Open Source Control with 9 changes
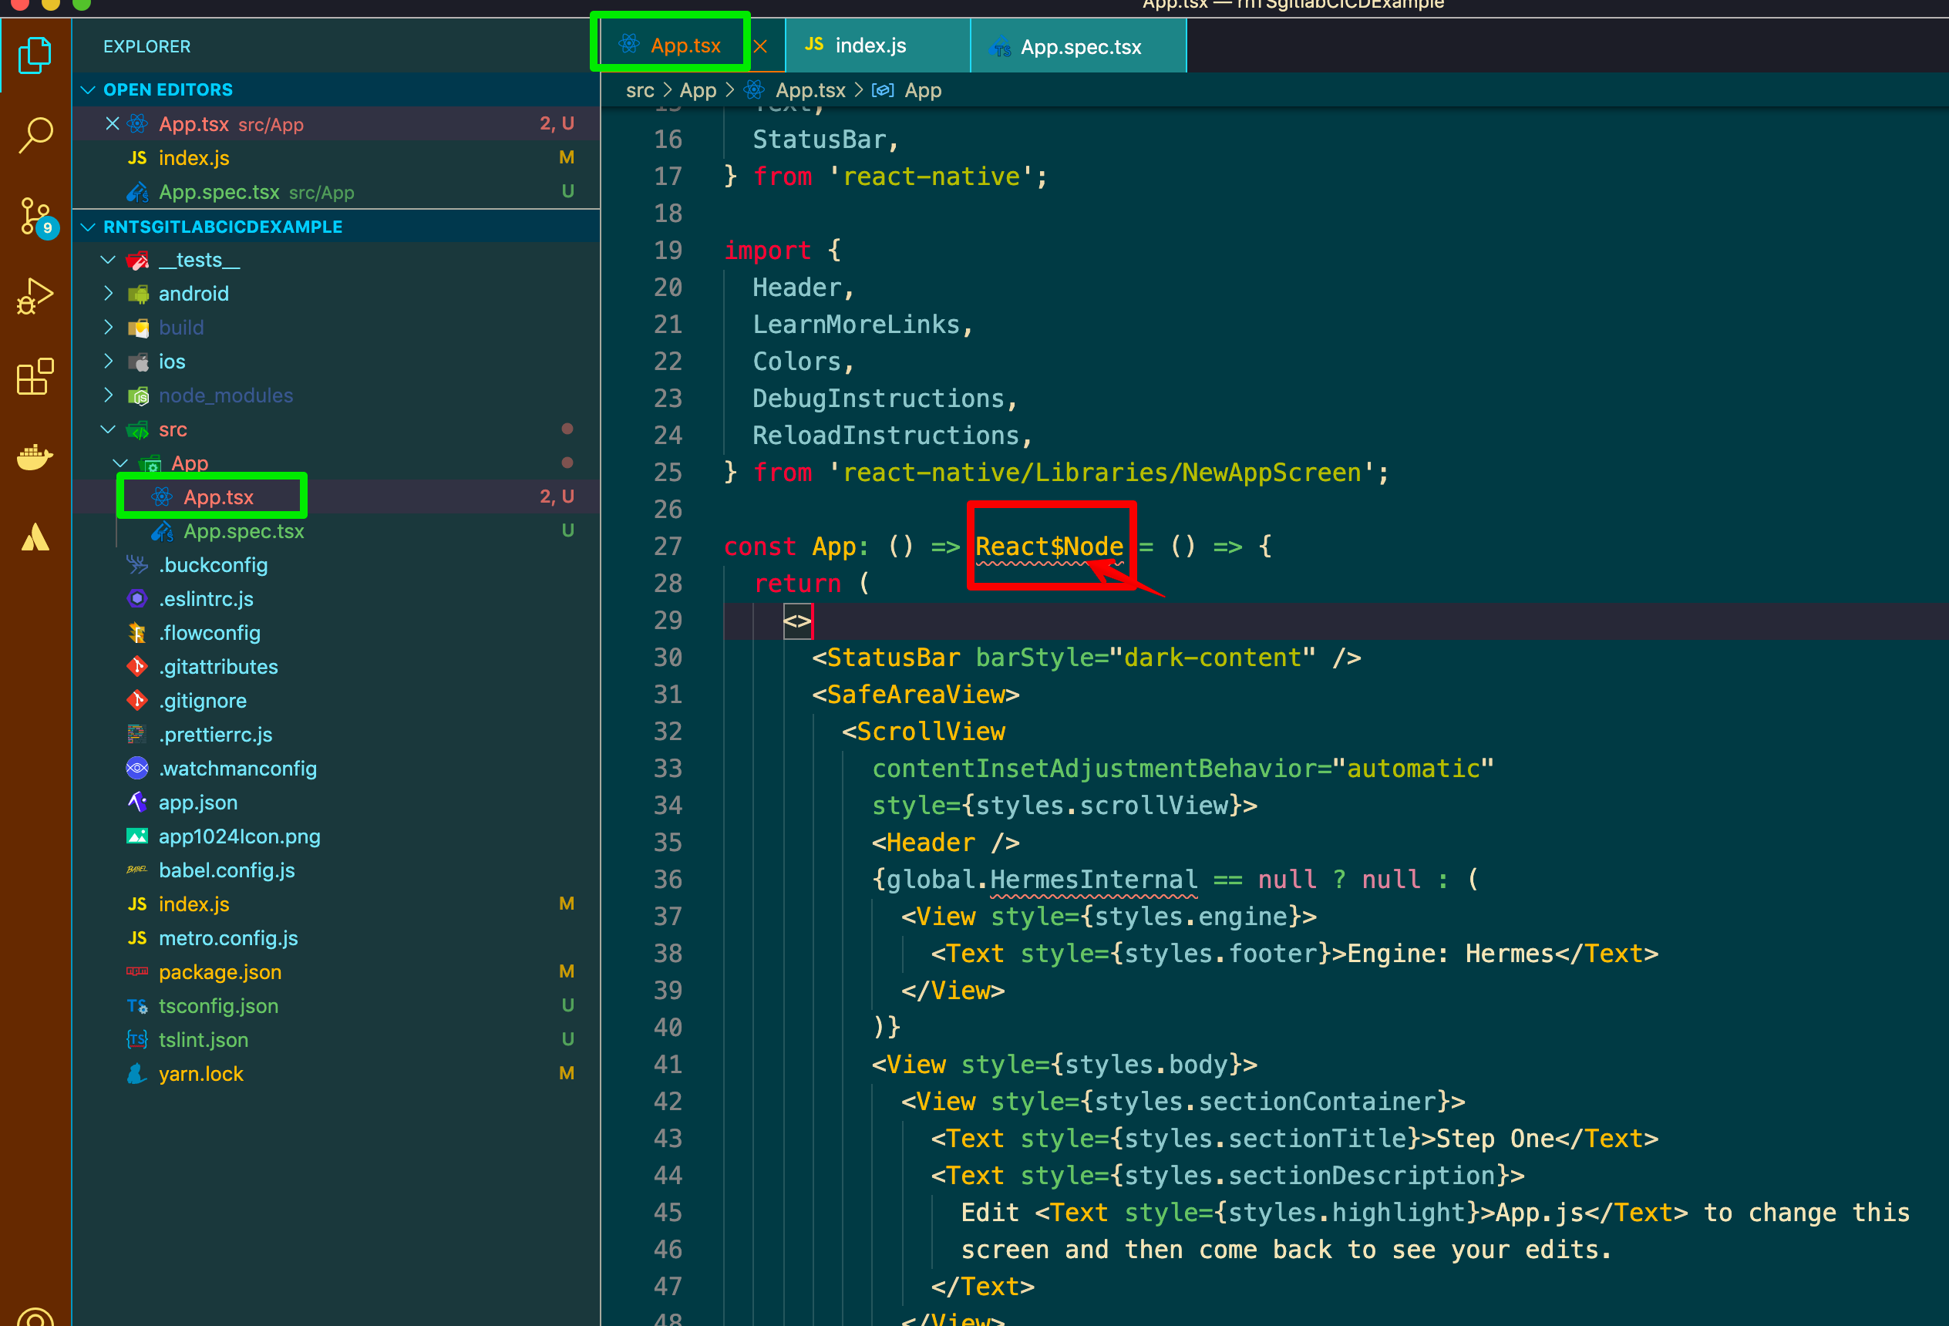The width and height of the screenshot is (1949, 1326). [35, 217]
